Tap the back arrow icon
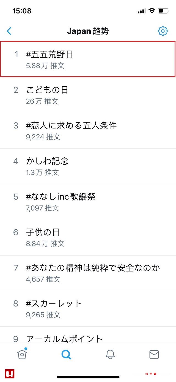Screen dimensions: 176x382 coord(9,31)
